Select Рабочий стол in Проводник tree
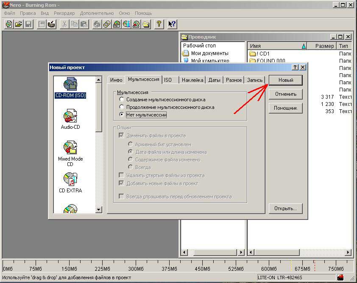357x283 pixels. (199, 45)
